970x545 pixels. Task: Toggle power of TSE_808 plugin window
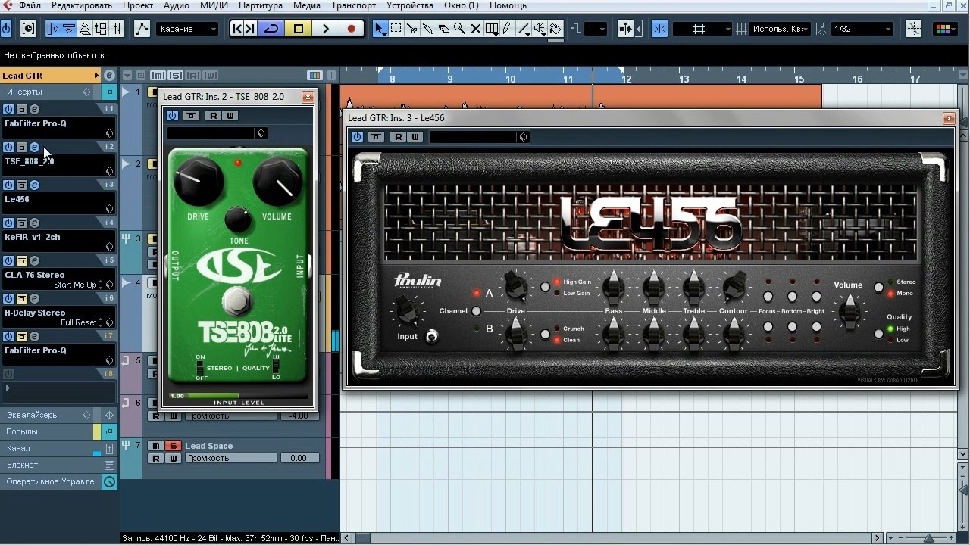(x=172, y=116)
